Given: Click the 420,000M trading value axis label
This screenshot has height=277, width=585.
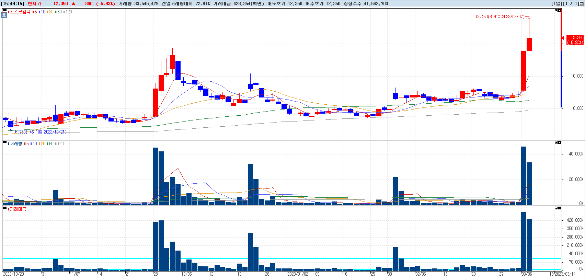Looking at the screenshot, I should click(575, 220).
